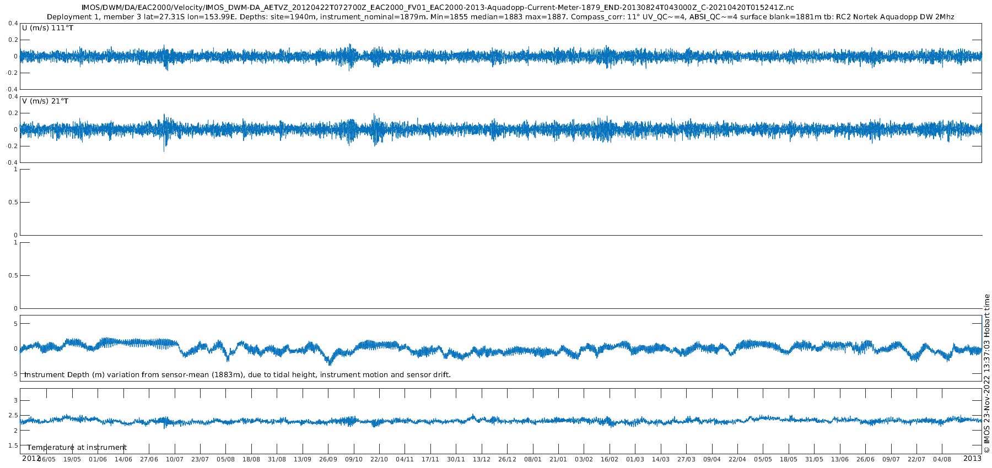
Task: Click the '09/07' date tick label
Action: click(x=891, y=459)
